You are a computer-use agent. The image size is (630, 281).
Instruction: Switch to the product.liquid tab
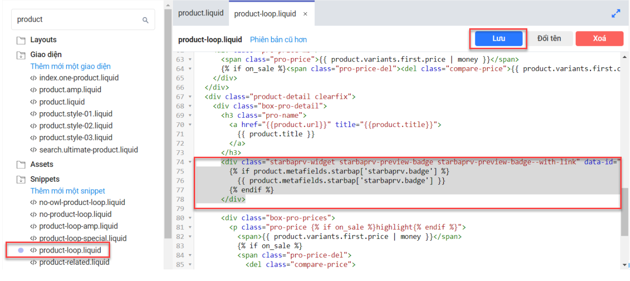tap(201, 13)
